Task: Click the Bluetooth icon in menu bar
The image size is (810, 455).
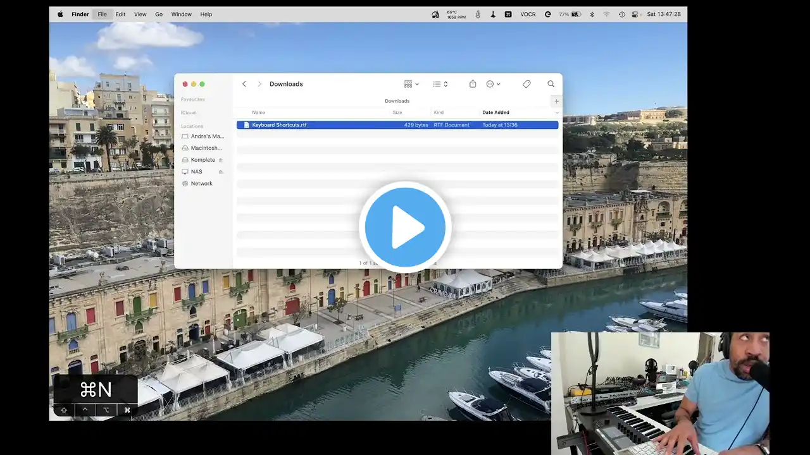Action: tap(592, 14)
